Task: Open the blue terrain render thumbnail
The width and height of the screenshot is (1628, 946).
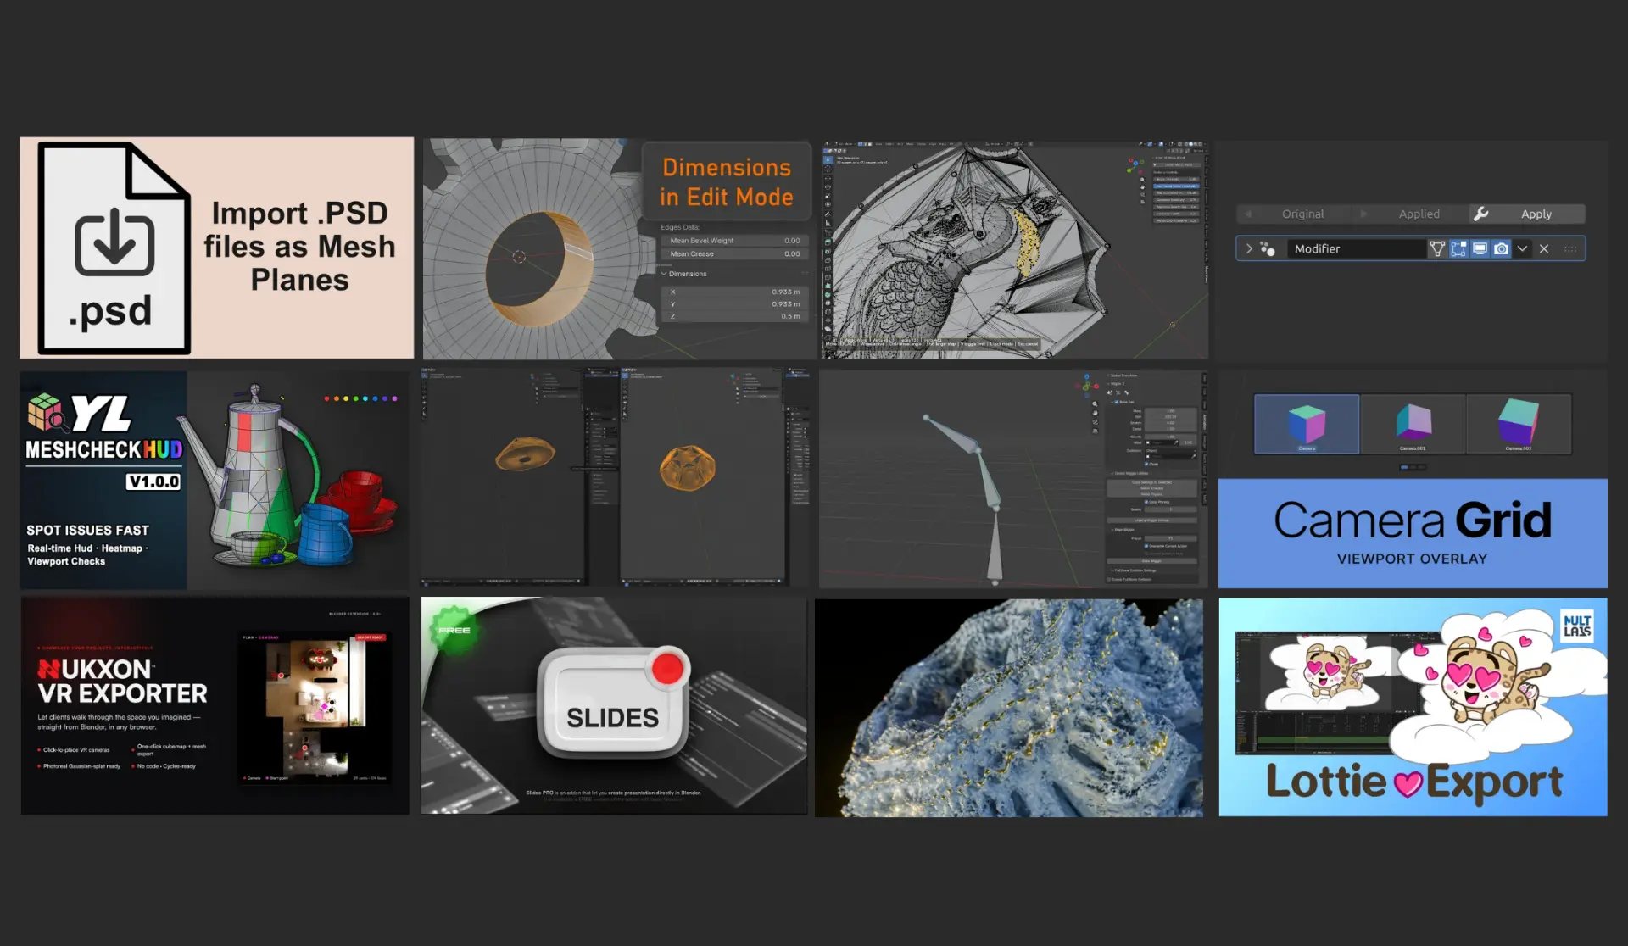Action: coord(1009,708)
